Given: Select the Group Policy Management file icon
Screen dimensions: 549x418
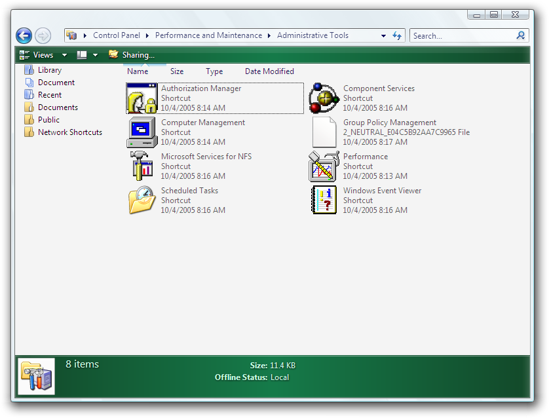Looking at the screenshot, I should pos(324,132).
